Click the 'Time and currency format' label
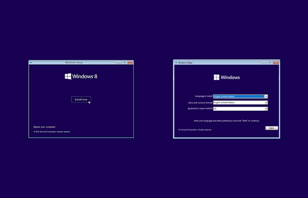Viewport: 308px width, 198px height. (200, 103)
